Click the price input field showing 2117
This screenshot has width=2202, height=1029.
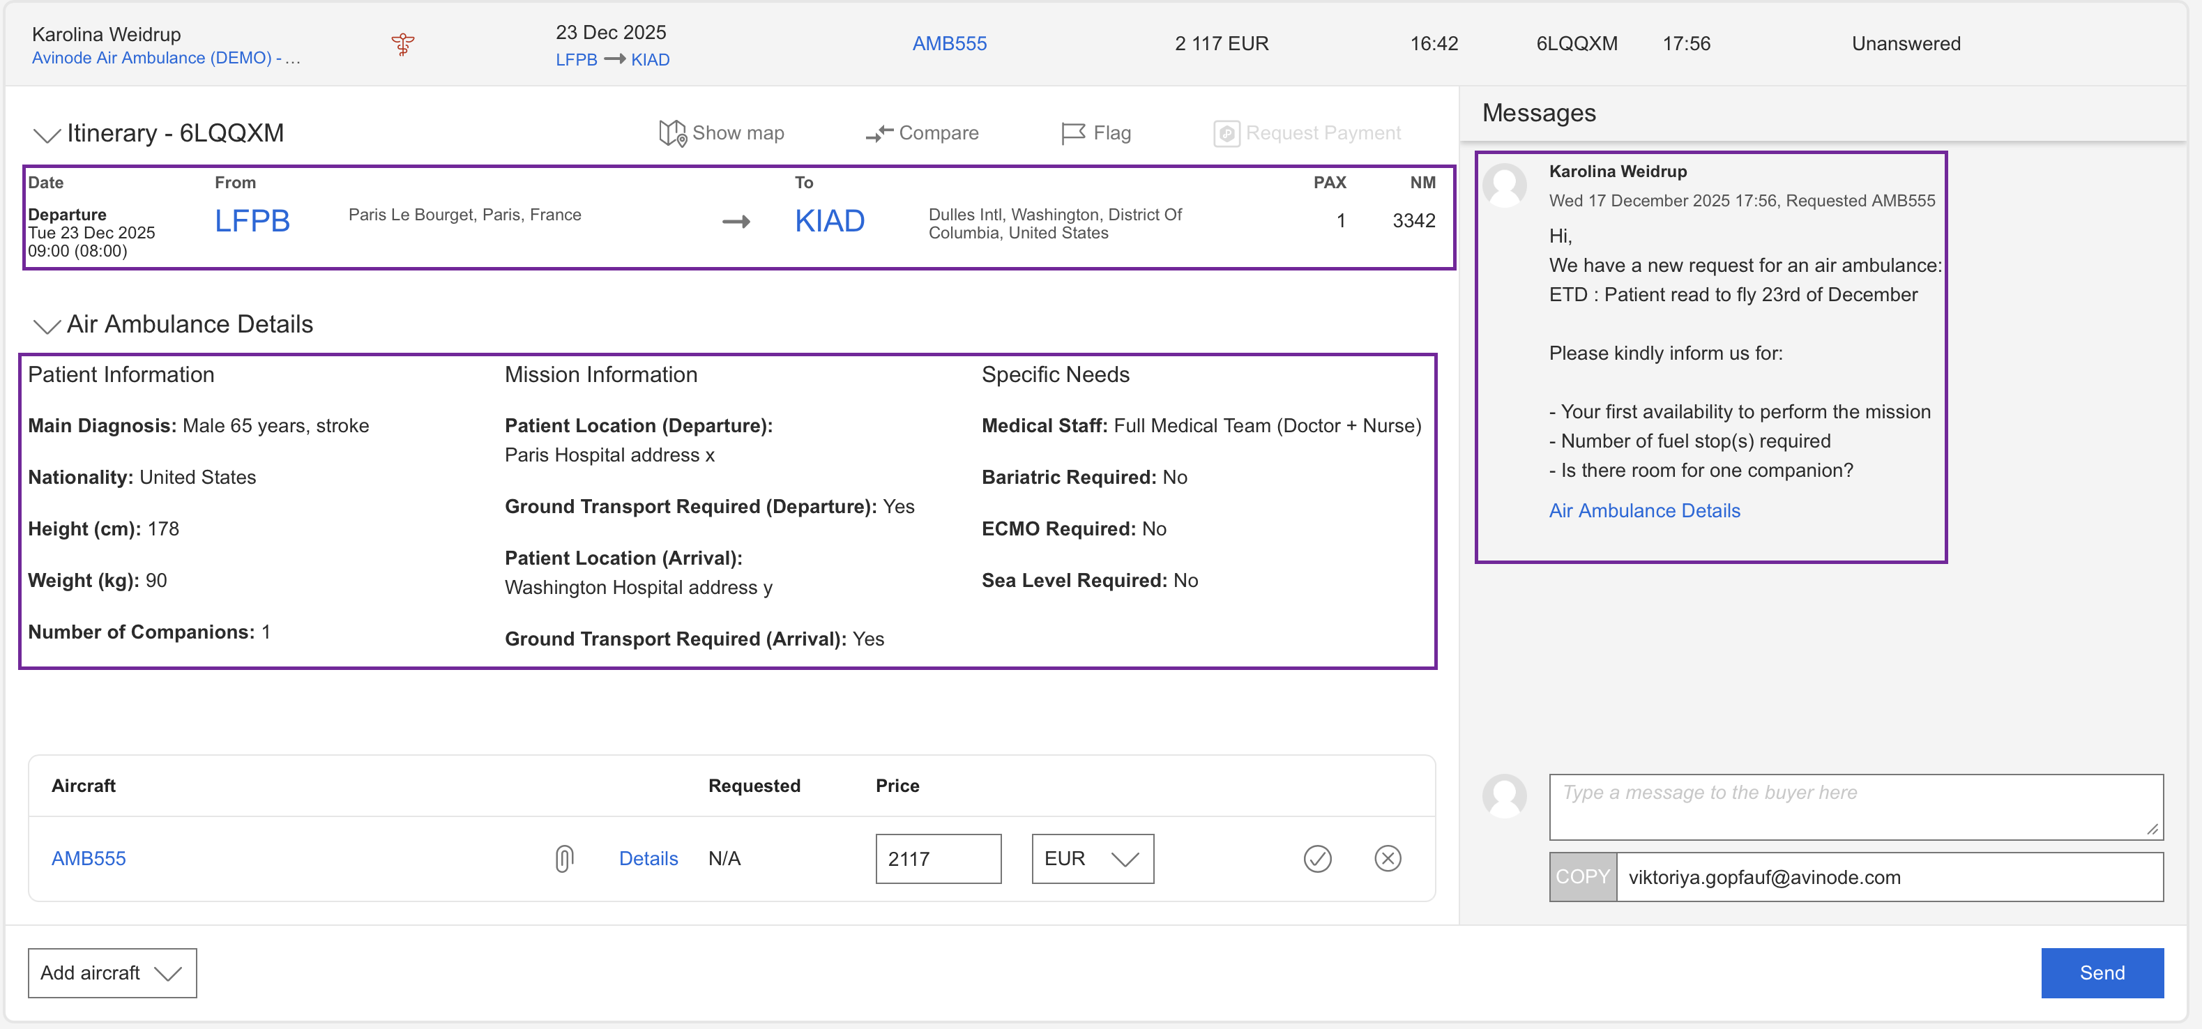[x=938, y=858]
